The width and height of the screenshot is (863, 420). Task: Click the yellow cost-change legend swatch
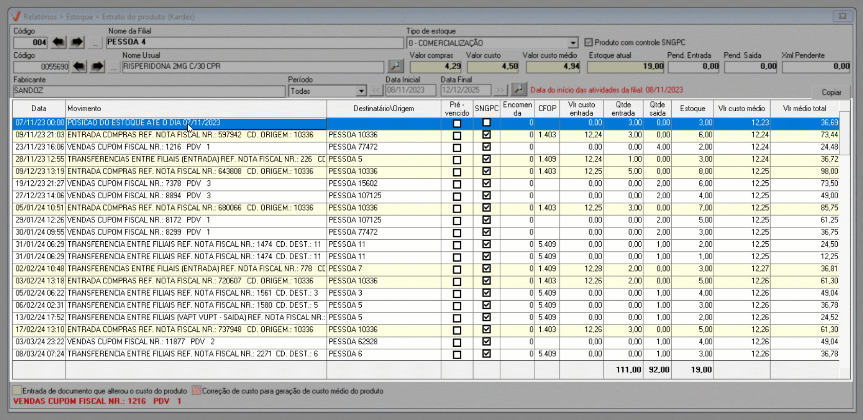click(17, 390)
